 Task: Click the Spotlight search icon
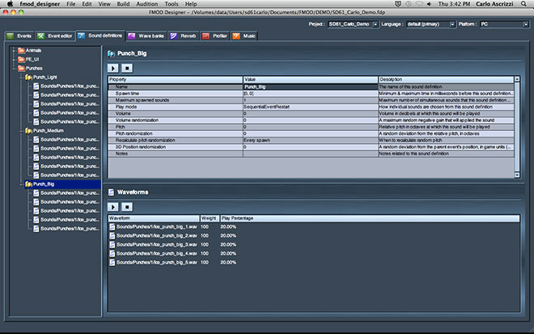click(x=523, y=4)
